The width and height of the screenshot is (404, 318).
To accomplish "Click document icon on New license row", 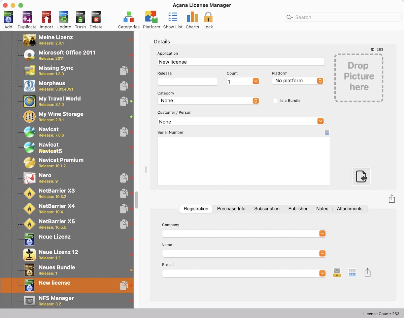I will tap(124, 285).
